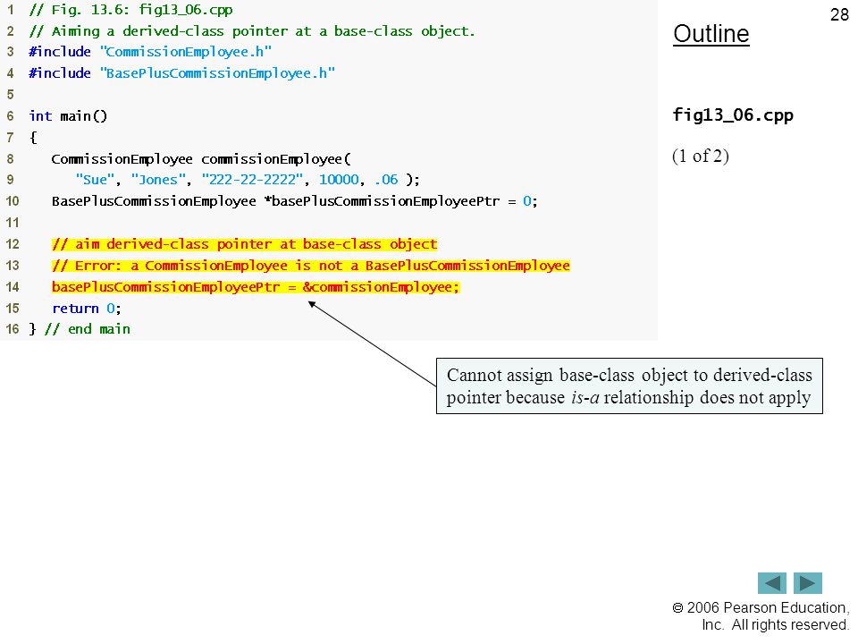
Task: Click the 10000 numeric argument
Action: (x=339, y=180)
